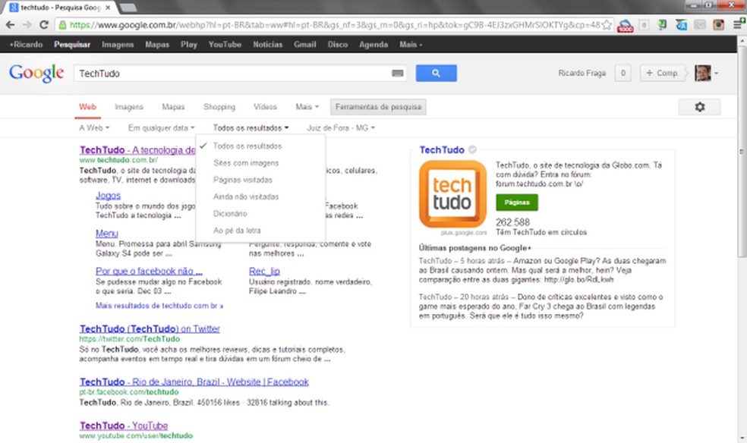Select checked Todos os resultados menu option
The image size is (747, 443).
pos(260,146)
